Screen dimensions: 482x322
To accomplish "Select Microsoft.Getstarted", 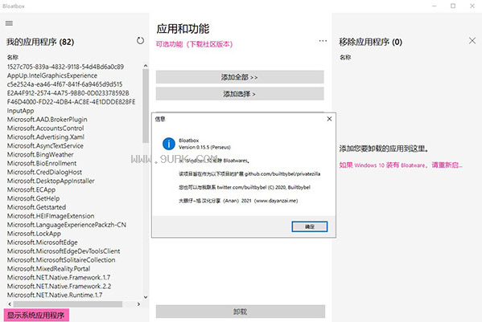I will (x=36, y=207).
